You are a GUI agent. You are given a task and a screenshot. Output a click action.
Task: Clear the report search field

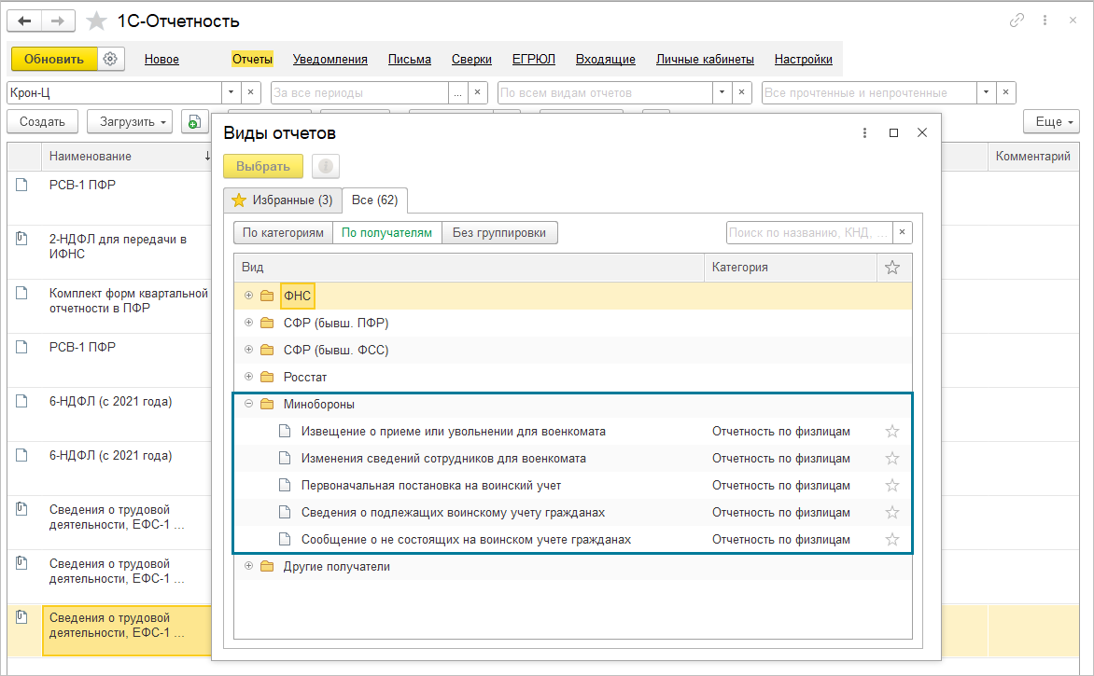point(902,232)
